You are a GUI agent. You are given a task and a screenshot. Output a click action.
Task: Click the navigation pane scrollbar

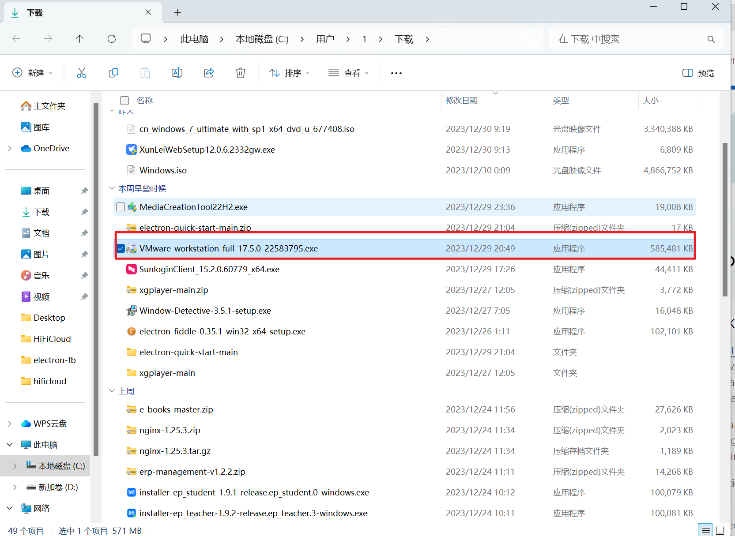click(x=96, y=279)
